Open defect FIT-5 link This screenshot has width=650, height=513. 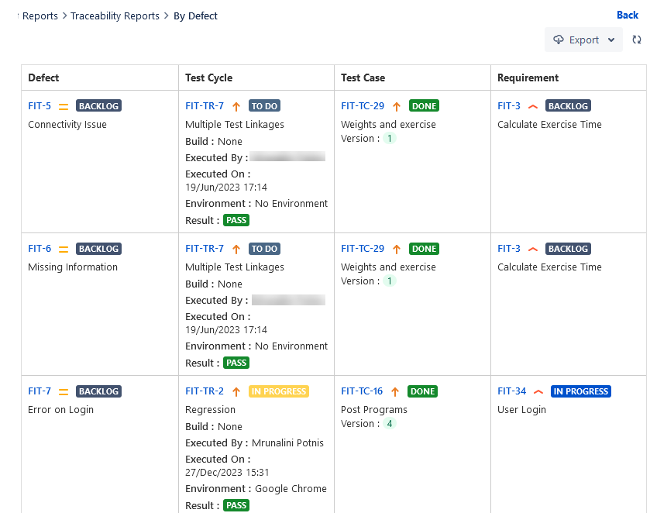point(40,106)
